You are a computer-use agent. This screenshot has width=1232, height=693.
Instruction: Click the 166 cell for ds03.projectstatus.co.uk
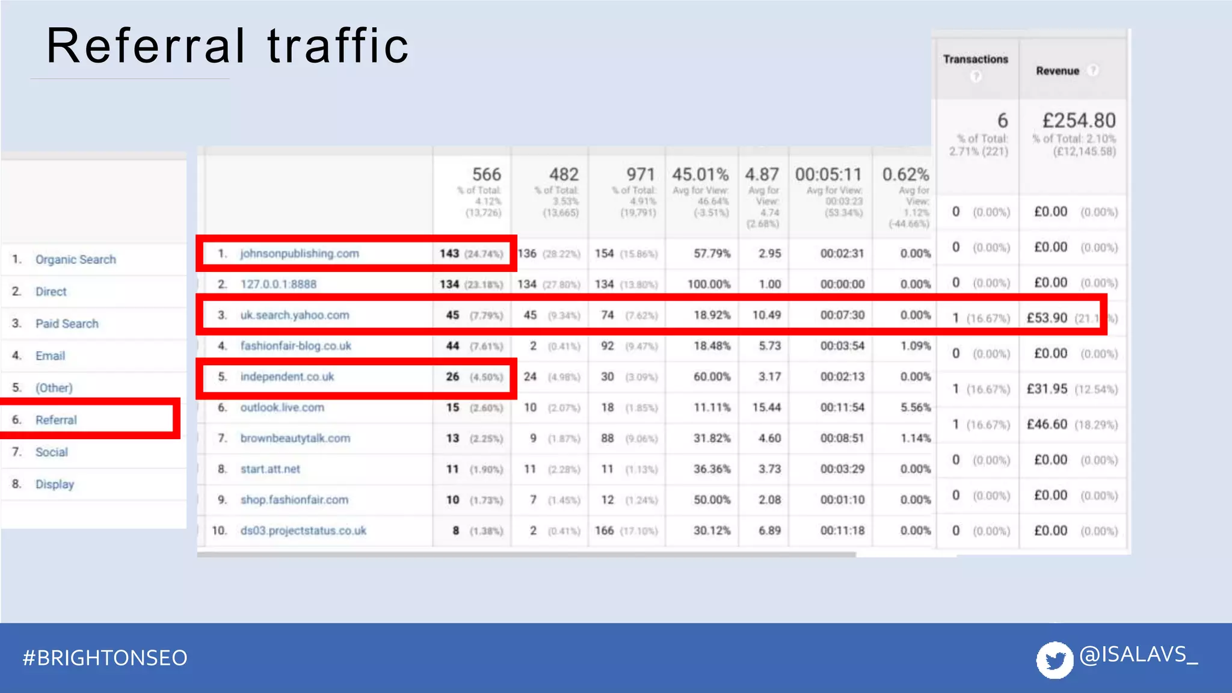[605, 531]
